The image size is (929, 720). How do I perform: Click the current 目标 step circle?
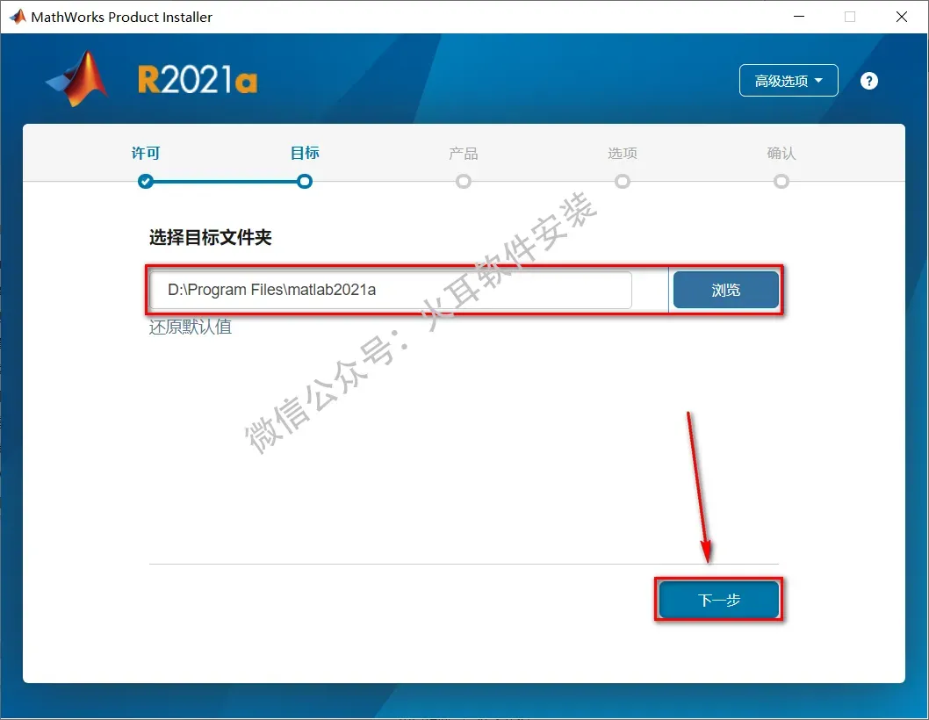click(x=305, y=182)
